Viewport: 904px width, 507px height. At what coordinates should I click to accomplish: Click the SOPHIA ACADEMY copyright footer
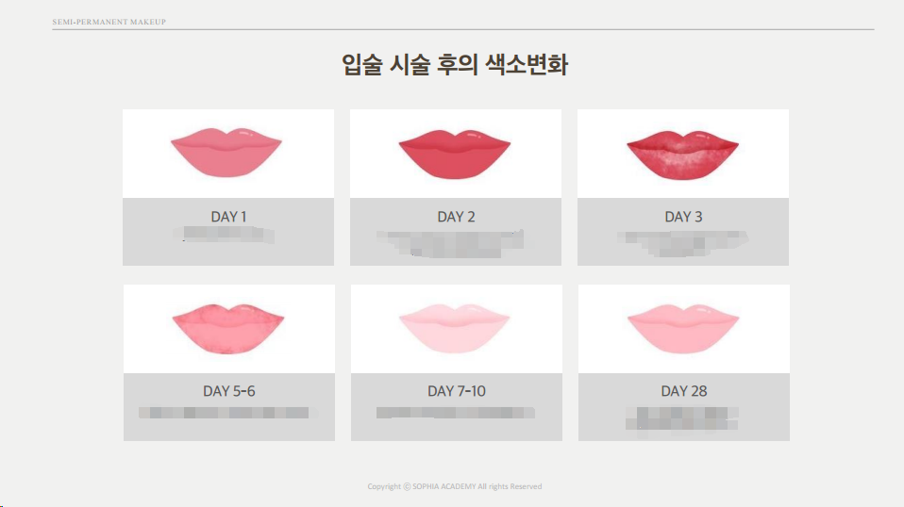point(454,486)
